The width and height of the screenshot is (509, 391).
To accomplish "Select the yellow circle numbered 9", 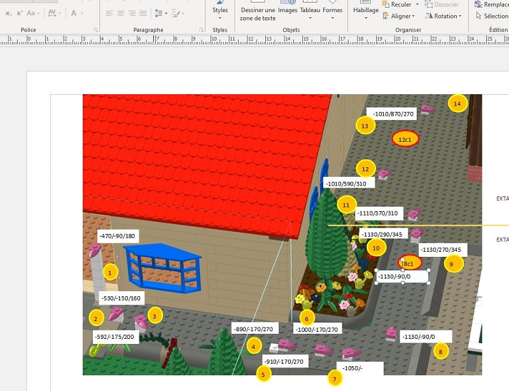I will pyautogui.click(x=454, y=264).
